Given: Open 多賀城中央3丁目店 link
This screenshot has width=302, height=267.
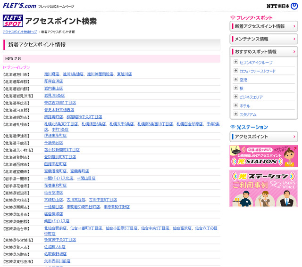Looking at the screenshot, I should click(x=60, y=240).
